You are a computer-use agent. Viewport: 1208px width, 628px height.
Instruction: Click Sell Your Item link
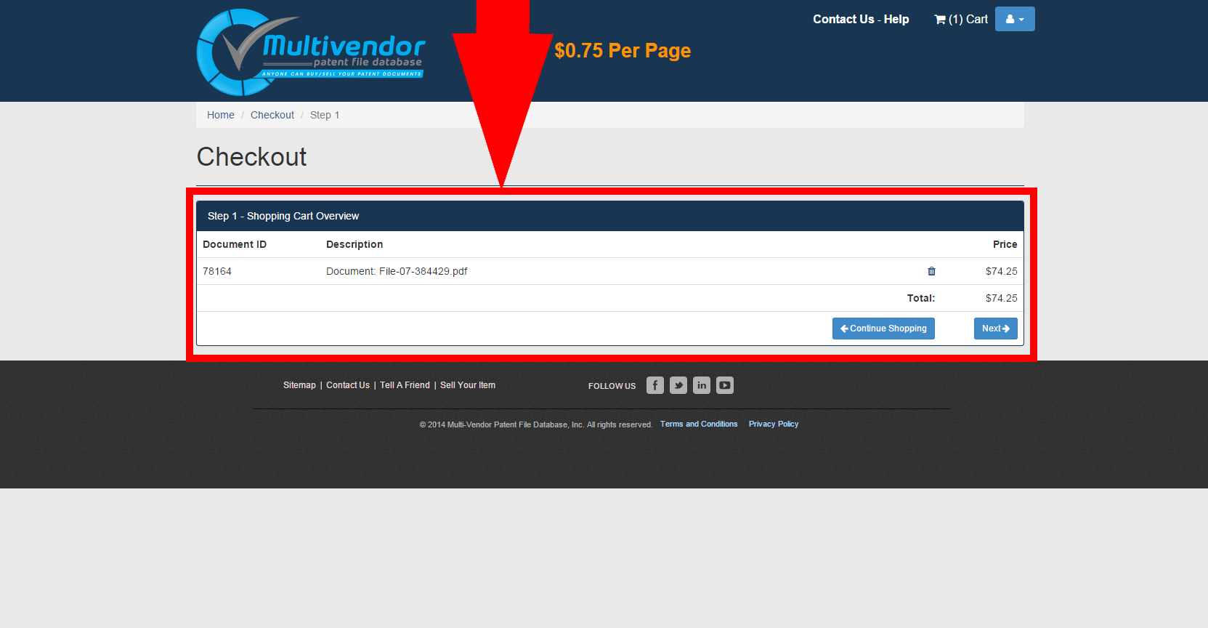tap(467, 385)
